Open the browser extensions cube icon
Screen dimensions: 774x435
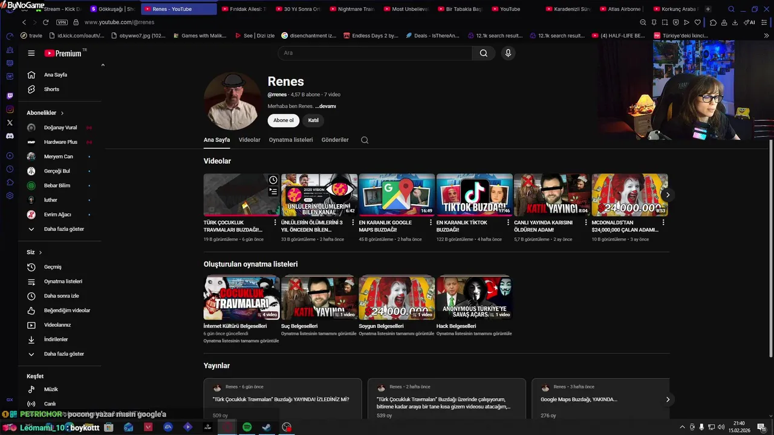(x=714, y=22)
